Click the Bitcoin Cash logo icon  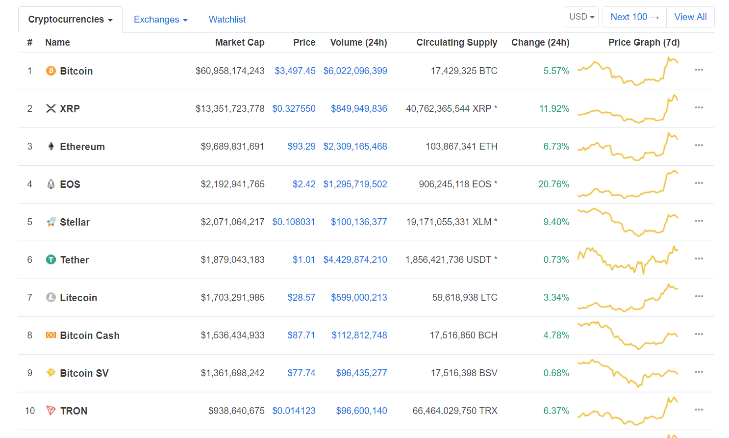51,335
